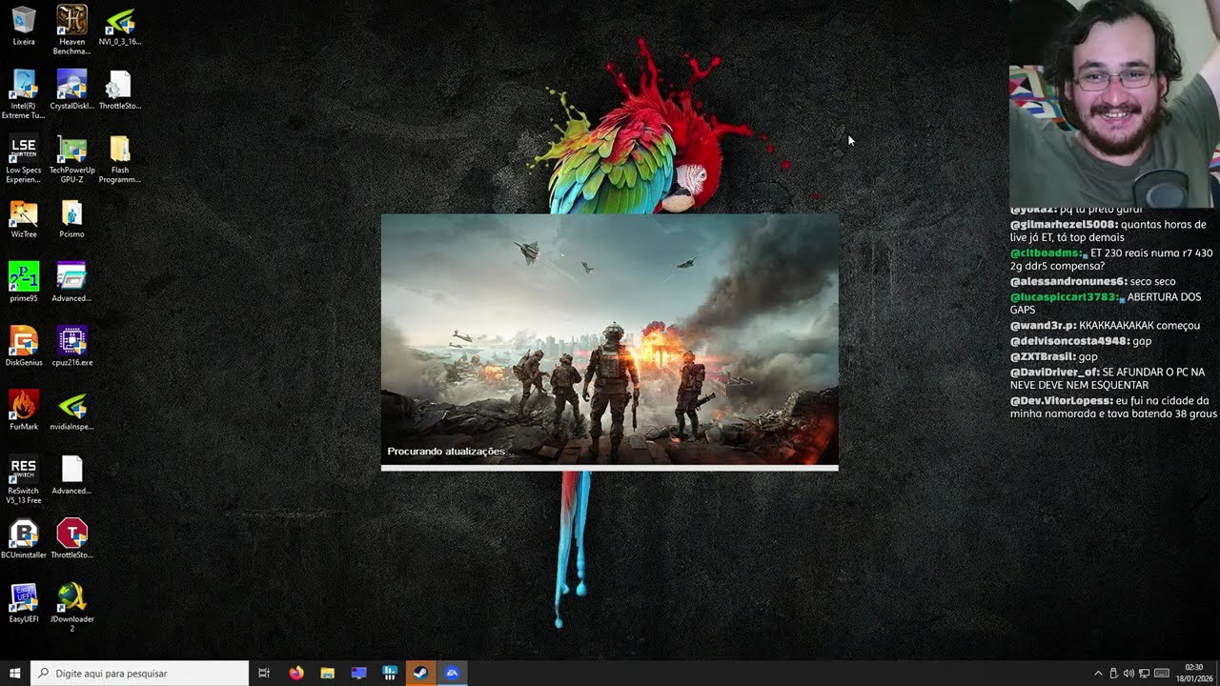1220x686 pixels.
Task: Click the Digite aqui para pesquisar search box
Action: 139,673
